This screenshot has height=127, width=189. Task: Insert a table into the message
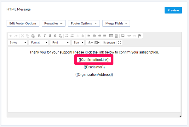click(111, 36)
